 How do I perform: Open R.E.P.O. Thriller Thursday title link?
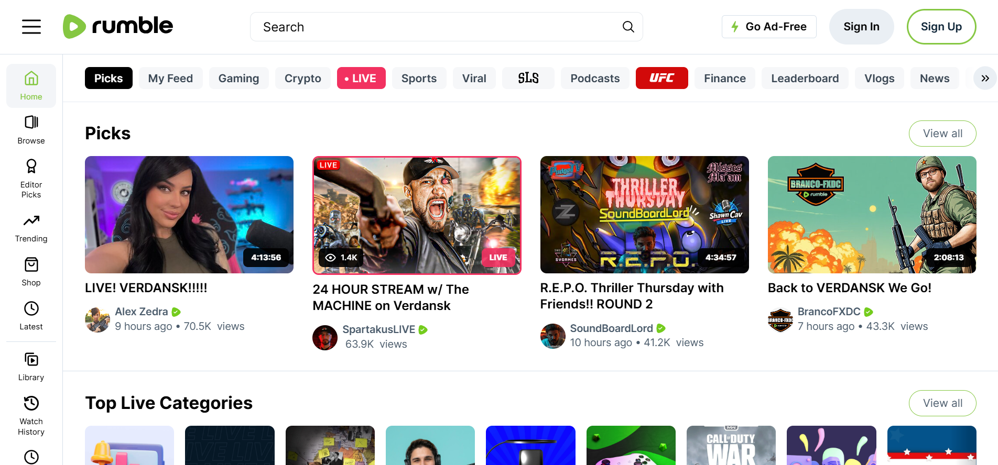[632, 296]
